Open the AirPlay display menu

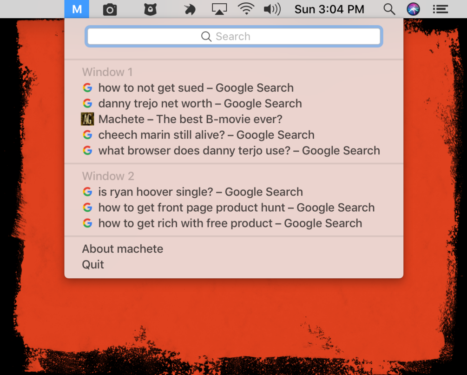click(x=219, y=9)
